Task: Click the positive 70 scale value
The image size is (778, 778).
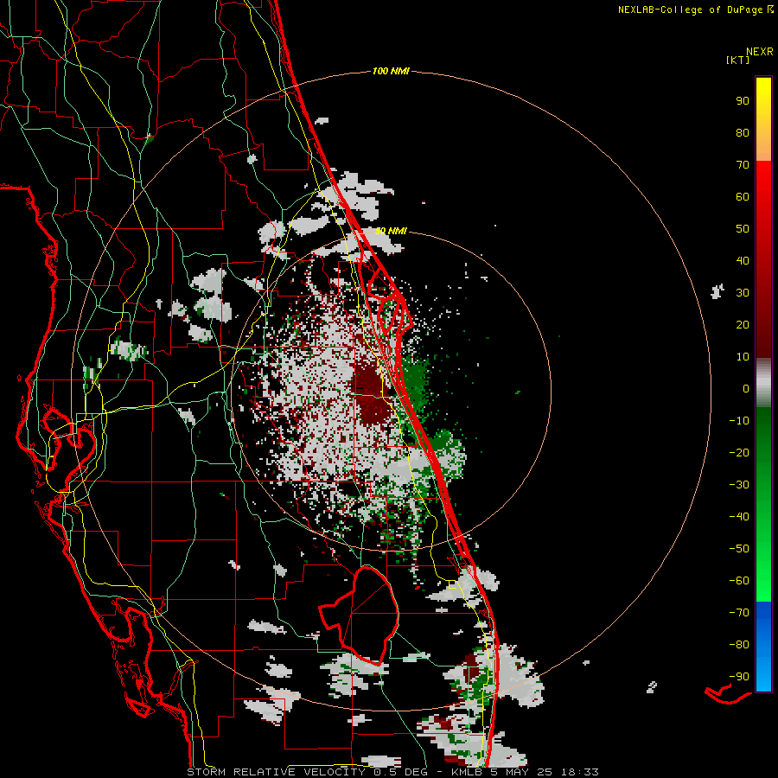Action: [x=743, y=165]
